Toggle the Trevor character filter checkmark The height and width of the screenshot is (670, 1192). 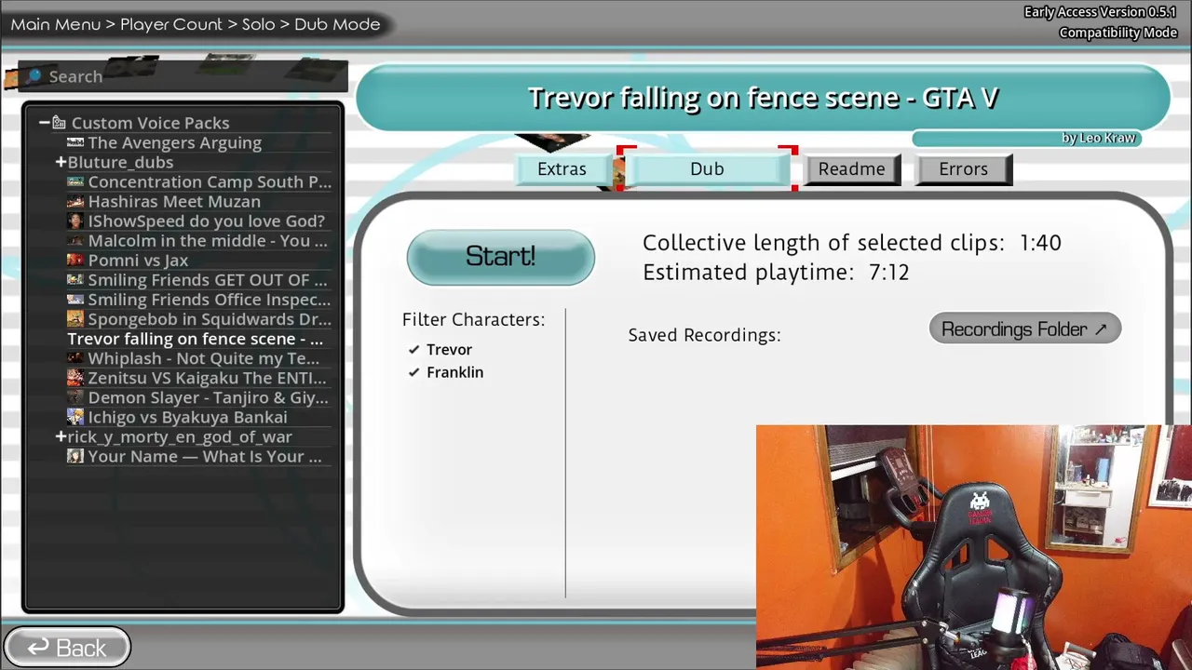point(413,350)
